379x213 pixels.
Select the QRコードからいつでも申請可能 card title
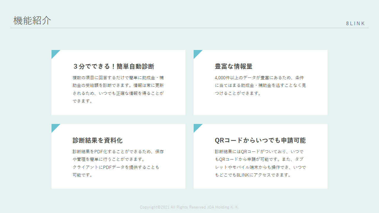(260, 140)
